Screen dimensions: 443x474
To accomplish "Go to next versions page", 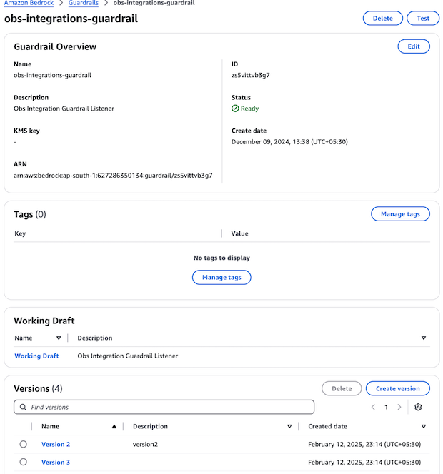I will [x=399, y=407].
